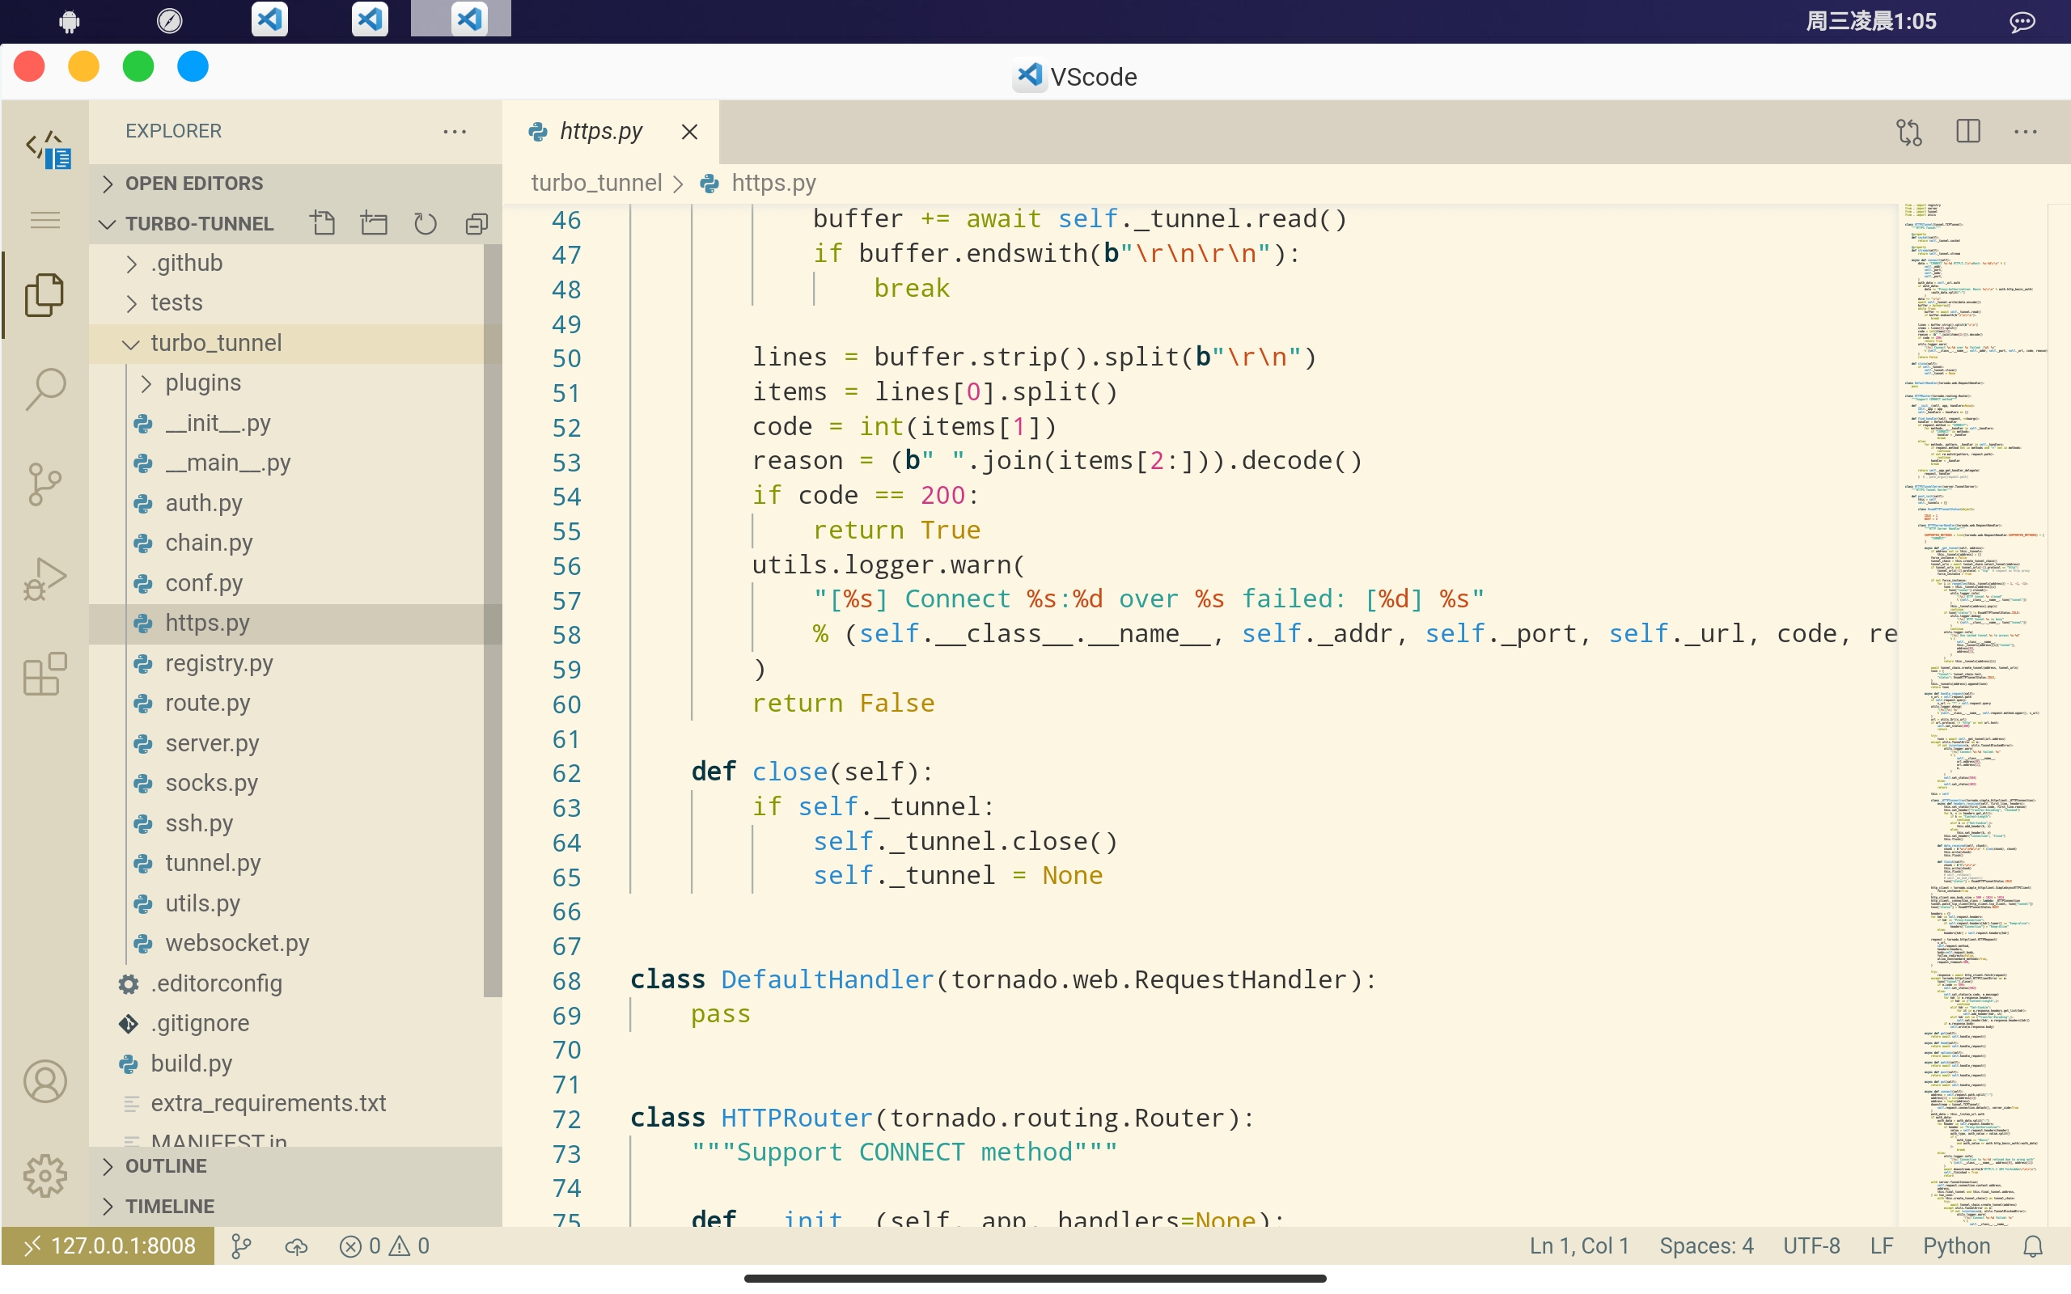Click the cloud sync icon in status bar
This screenshot has height=1294, width=2071.
(x=296, y=1246)
